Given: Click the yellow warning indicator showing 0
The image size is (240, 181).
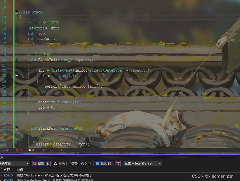Looking at the screenshot, I should click(x=31, y=150).
